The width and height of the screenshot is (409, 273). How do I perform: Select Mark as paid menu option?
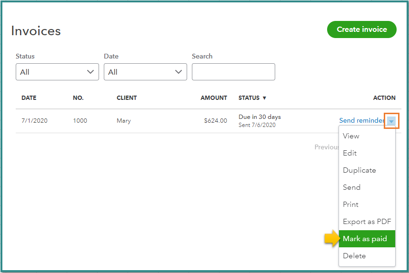coord(365,239)
